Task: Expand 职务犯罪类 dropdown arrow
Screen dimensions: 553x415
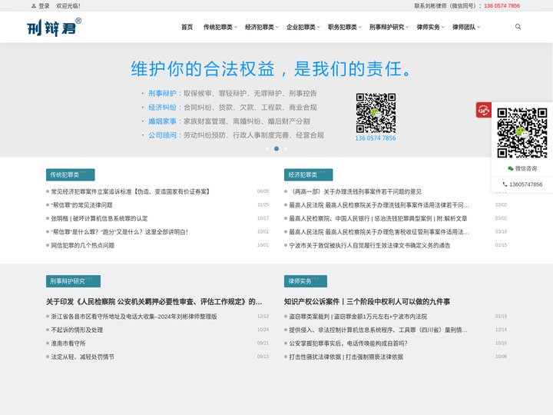Action: click(360, 27)
